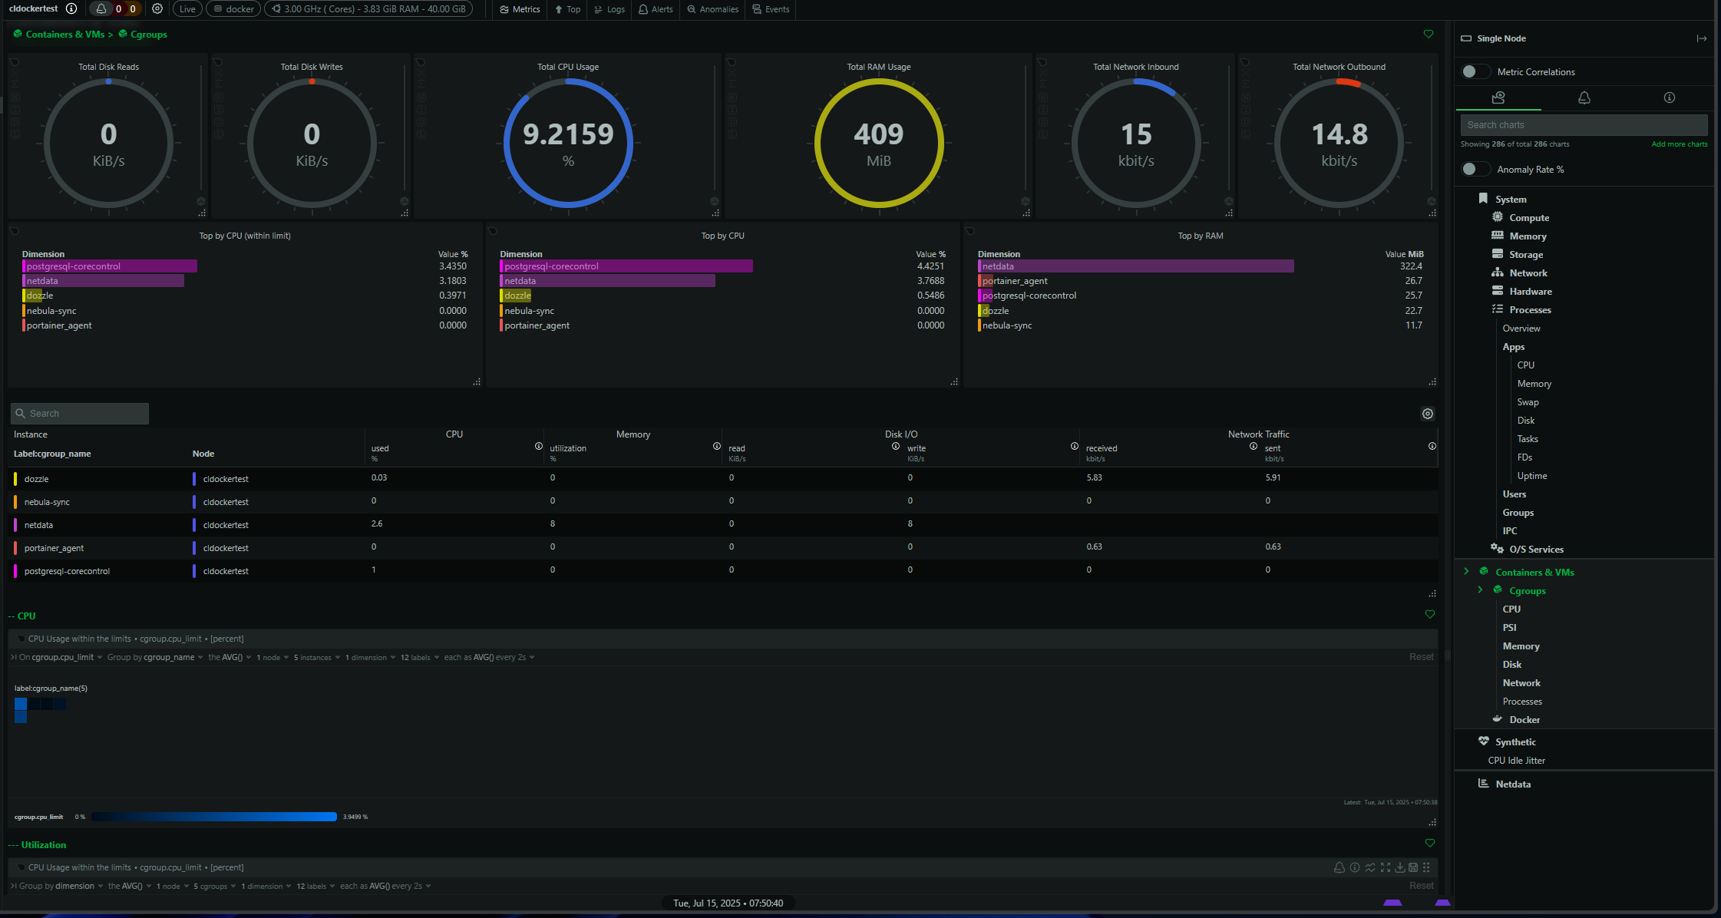Screen dimensions: 1721x918
Task: Open the sidebar info tab icon
Action: [1669, 97]
